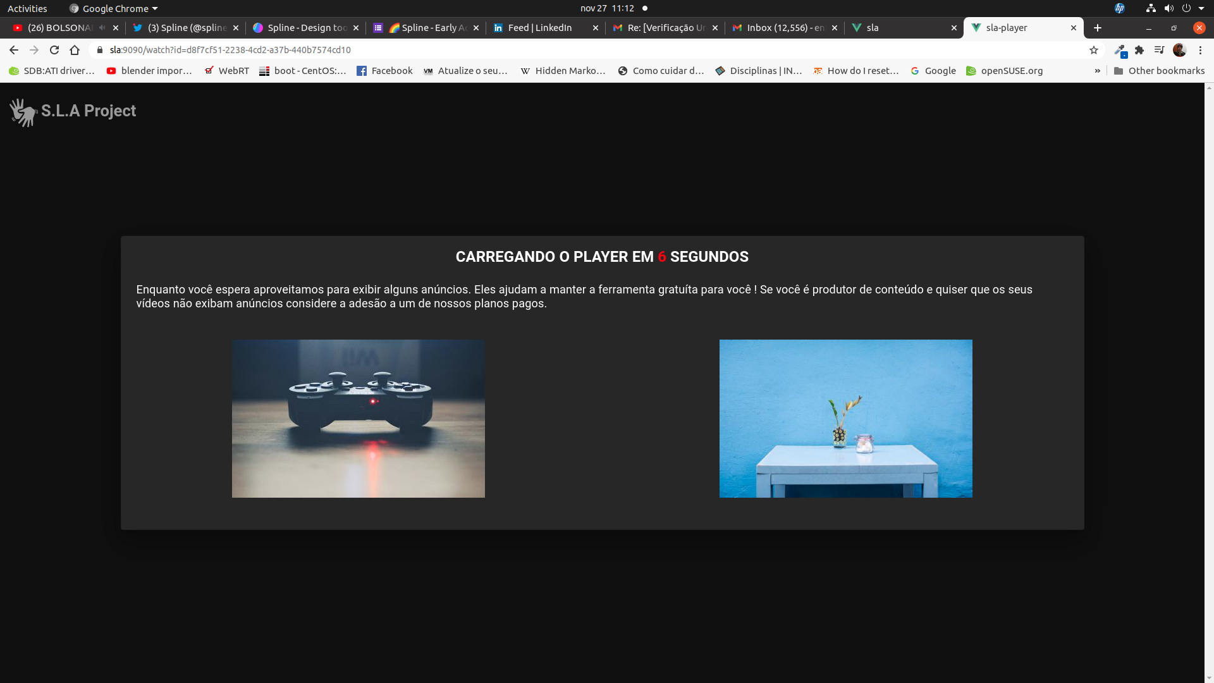This screenshot has height=683, width=1214.
Task: Open the Extensions puzzle icon
Action: pos(1139,50)
